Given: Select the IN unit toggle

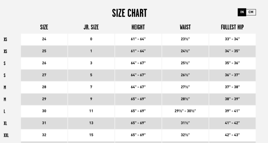Looking at the screenshot, I should coord(242,12).
